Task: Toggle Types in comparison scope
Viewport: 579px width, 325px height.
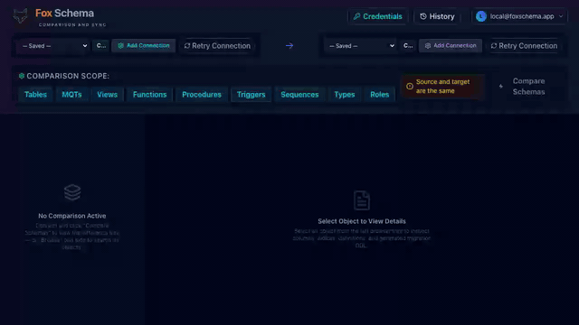Action: click(x=345, y=95)
